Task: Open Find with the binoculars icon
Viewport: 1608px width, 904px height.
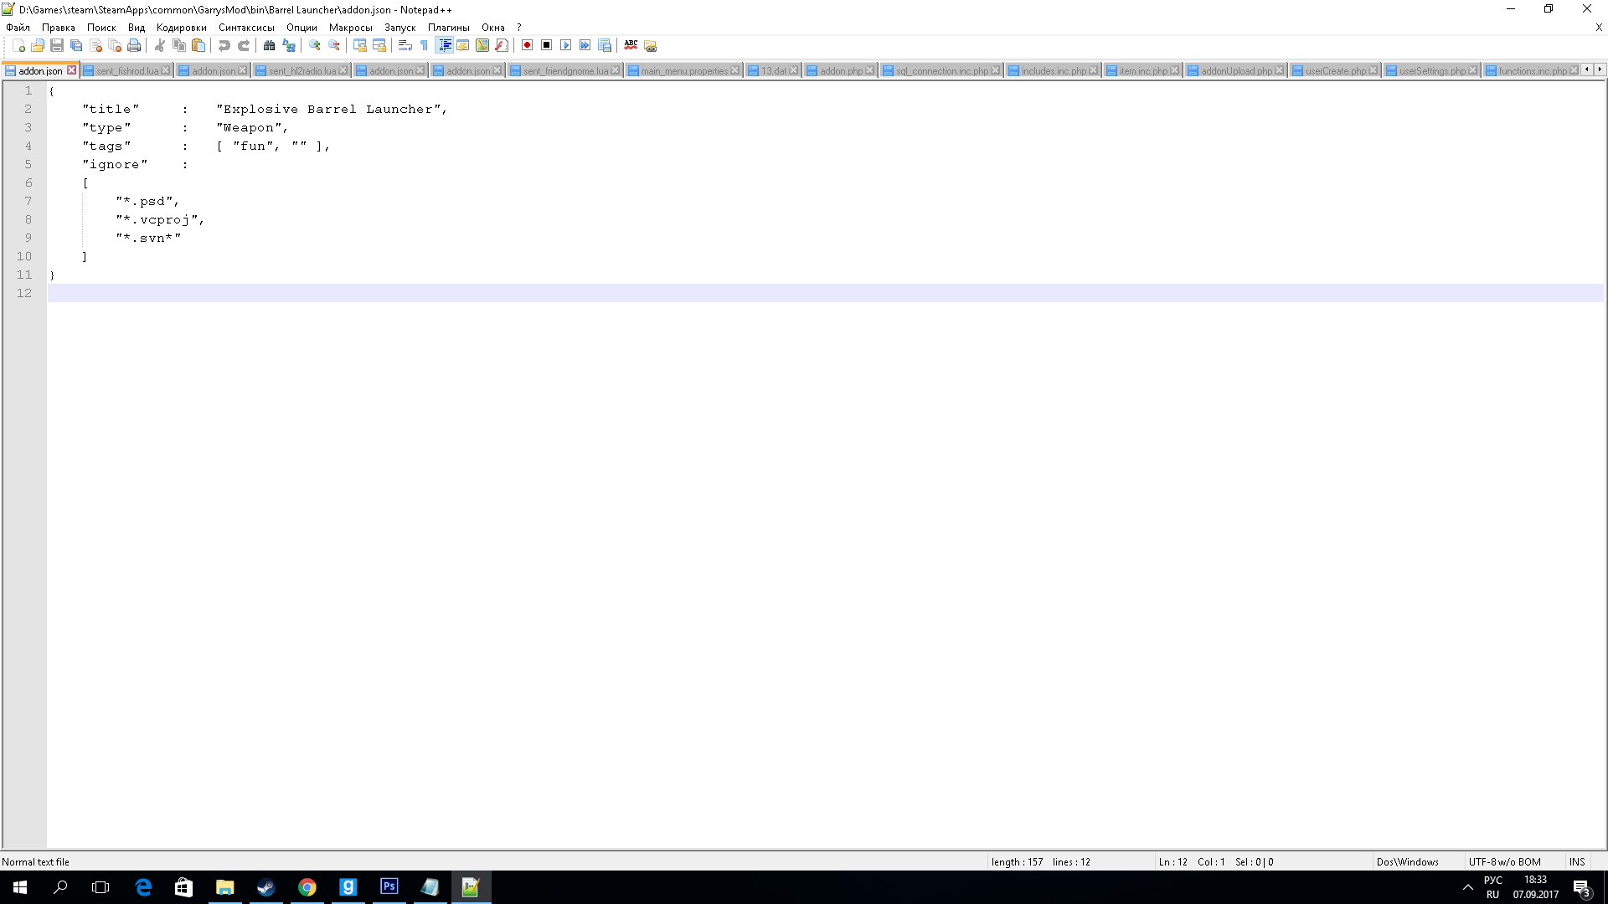Action: (269, 45)
